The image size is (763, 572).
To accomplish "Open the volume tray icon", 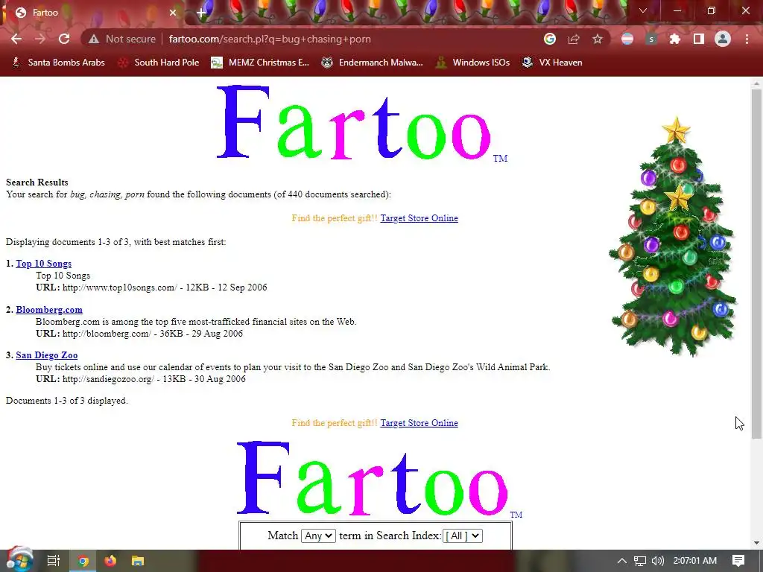I will pyautogui.click(x=657, y=561).
